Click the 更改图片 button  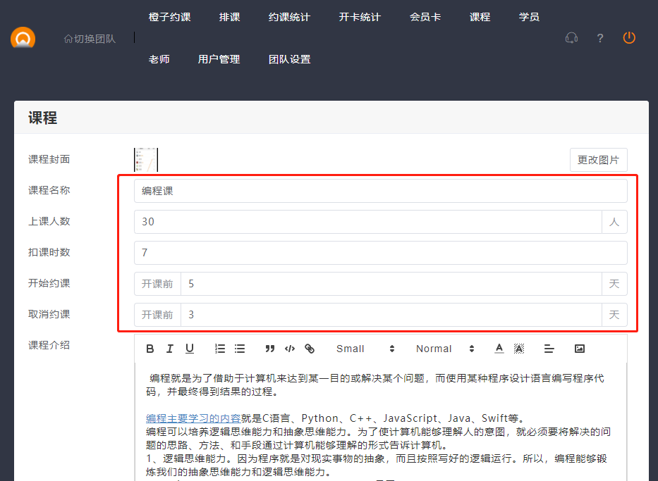pos(598,160)
